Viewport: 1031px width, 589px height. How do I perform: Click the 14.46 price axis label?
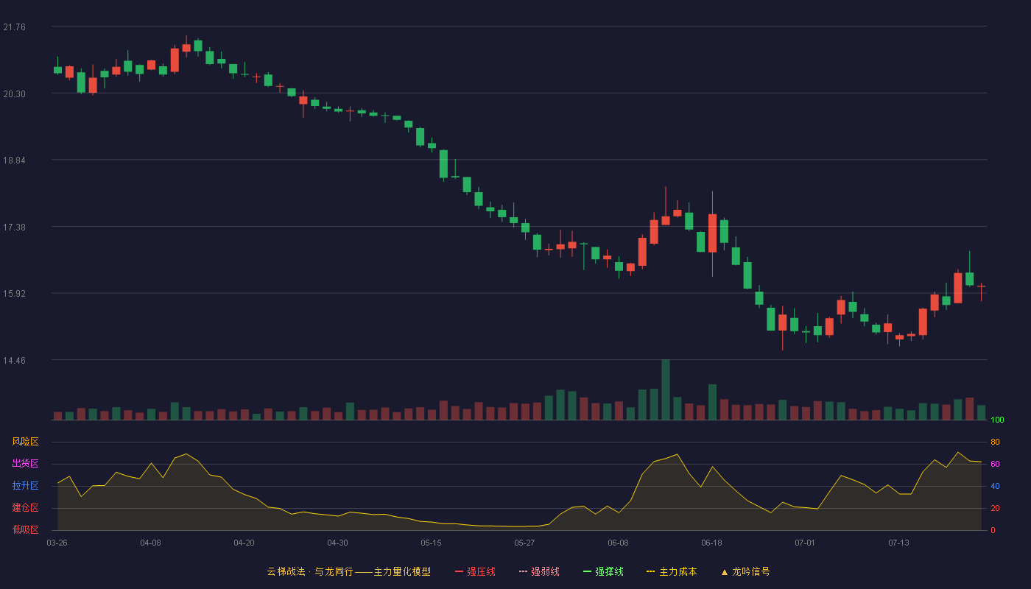click(x=14, y=361)
